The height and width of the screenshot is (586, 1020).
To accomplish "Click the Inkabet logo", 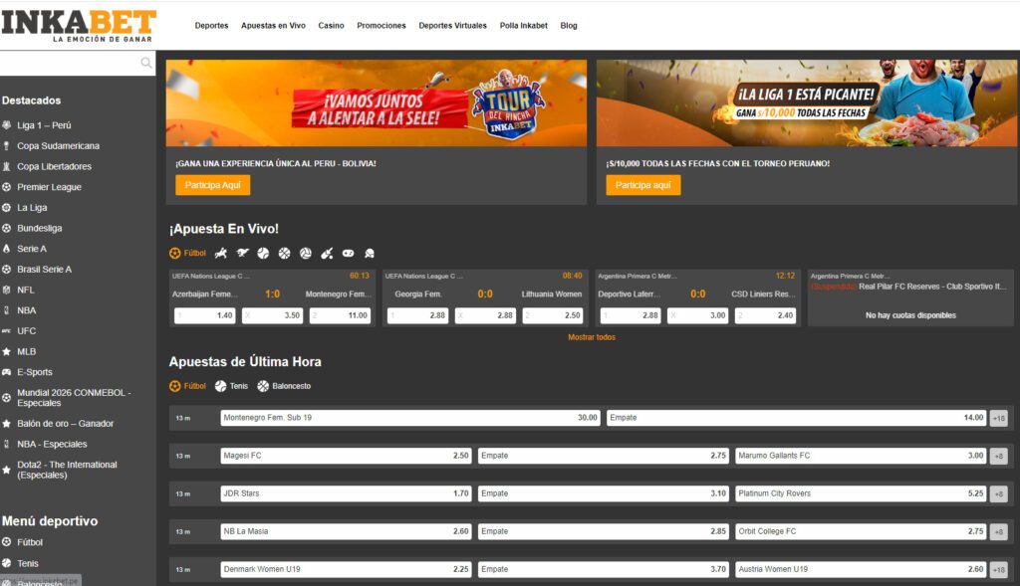I will (x=79, y=26).
